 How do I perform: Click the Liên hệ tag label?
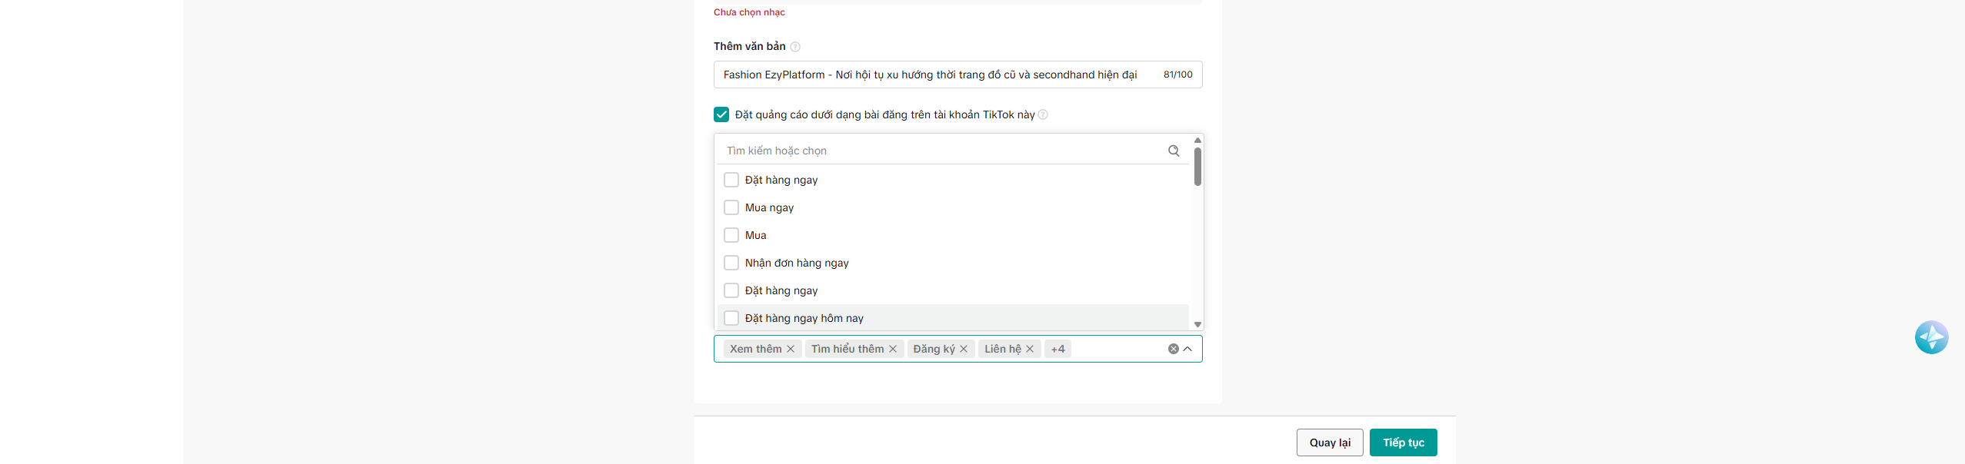1003,349
